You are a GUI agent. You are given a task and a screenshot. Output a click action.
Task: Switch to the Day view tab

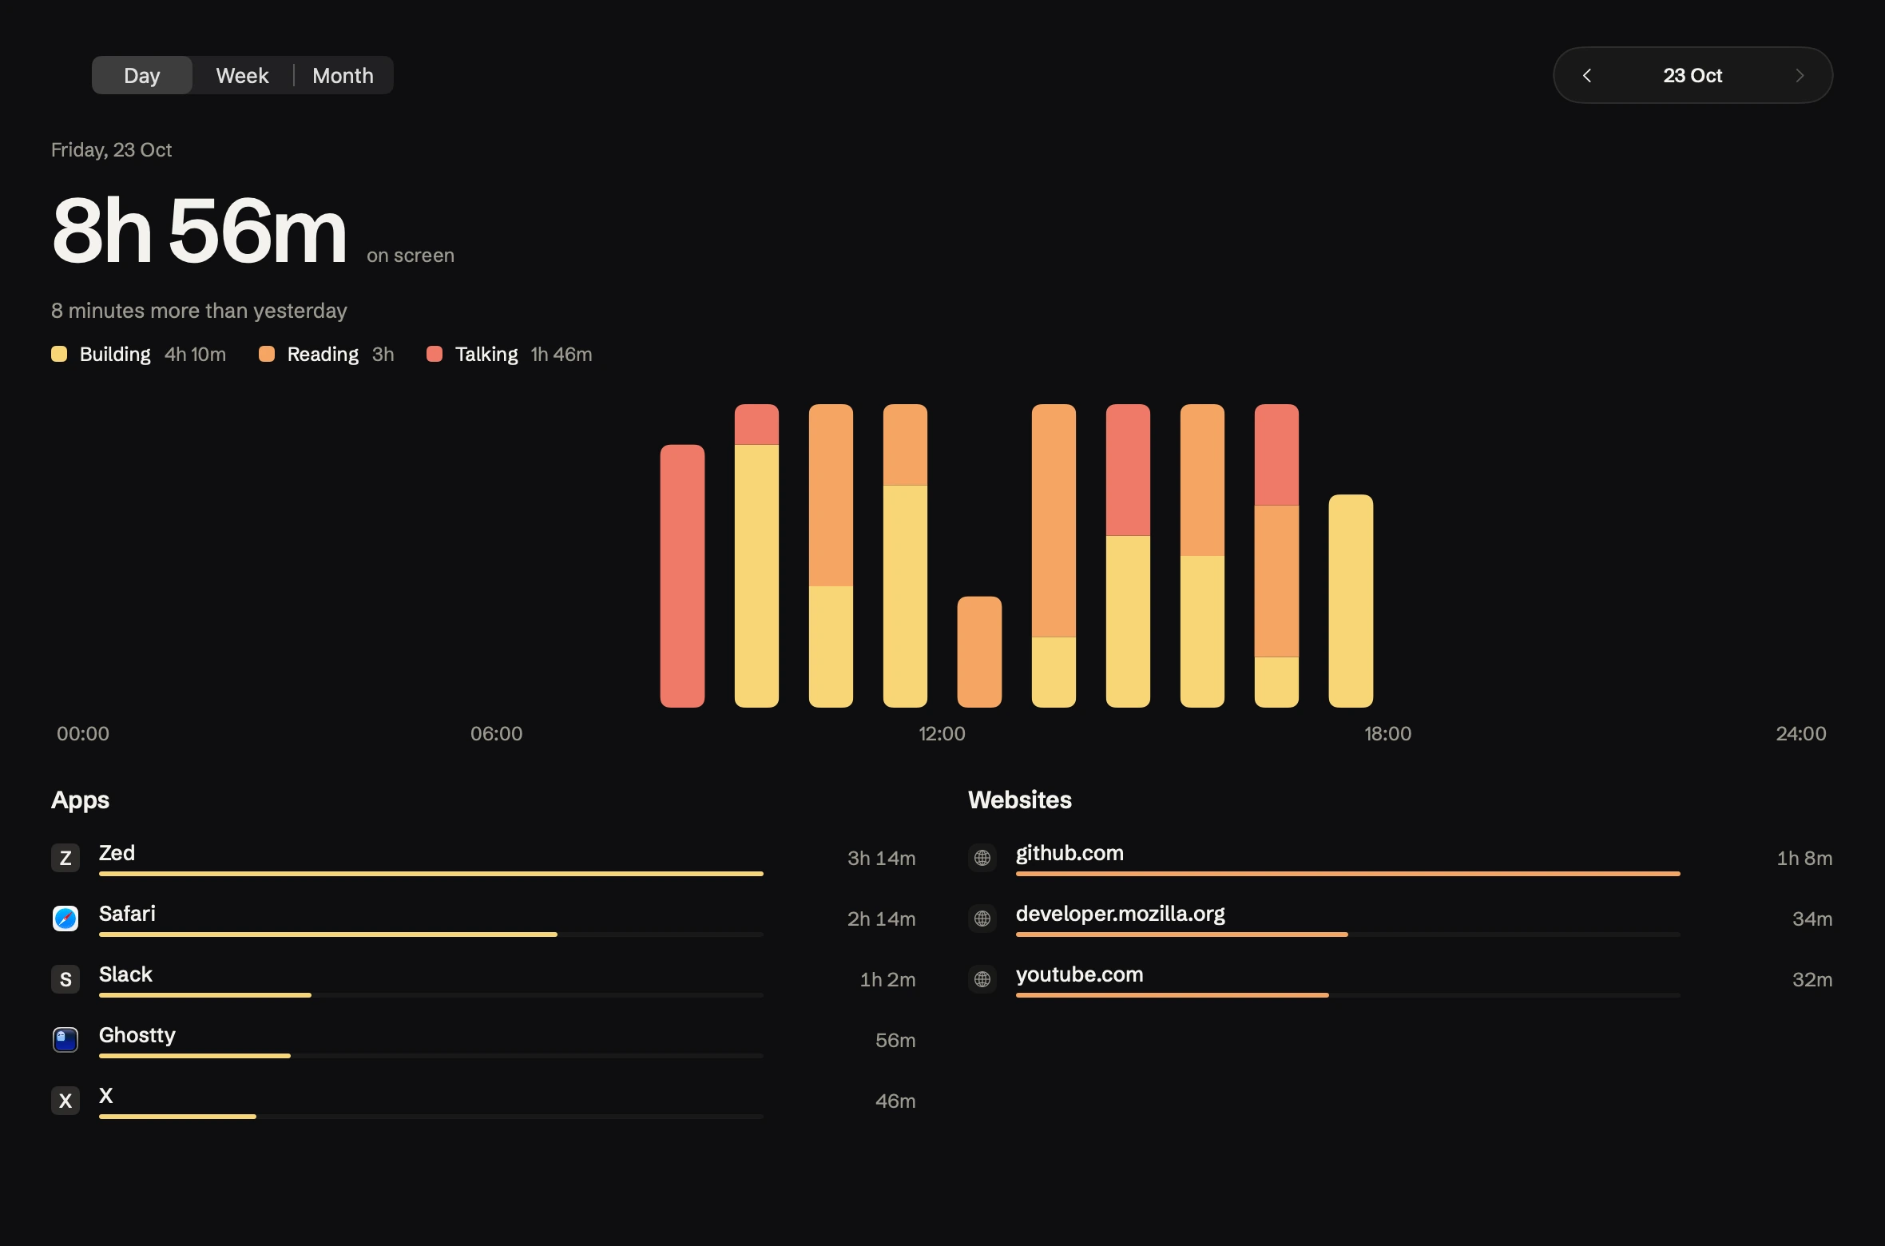tap(142, 75)
